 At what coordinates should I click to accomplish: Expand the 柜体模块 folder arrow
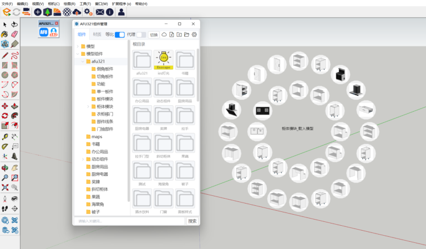click(88, 106)
